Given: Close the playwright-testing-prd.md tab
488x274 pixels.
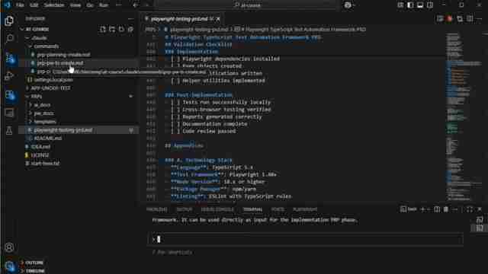Looking at the screenshot, I should (x=218, y=19).
